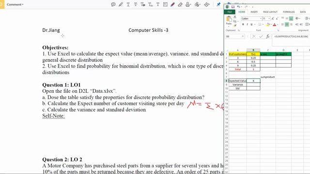Copy selection with the Copy icon
Image resolution: width=310 pixels, height=174 pixels.
click(x=235, y=21)
